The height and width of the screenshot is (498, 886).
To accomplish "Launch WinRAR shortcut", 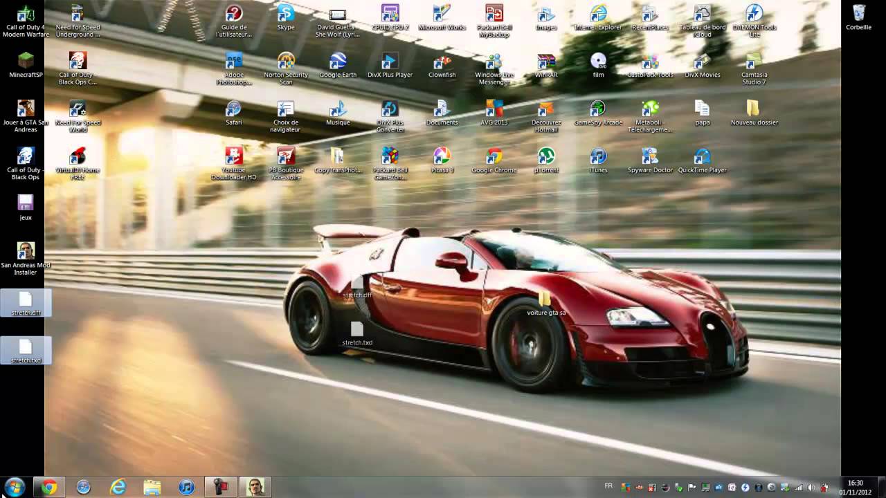I will [x=546, y=66].
